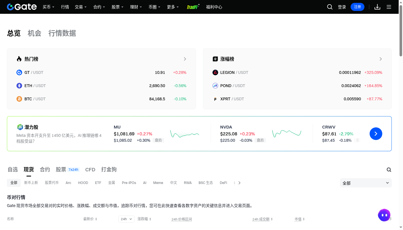This screenshot has width=403, height=230.
Task: Expand the 理财 menu
Action: click(136, 7)
